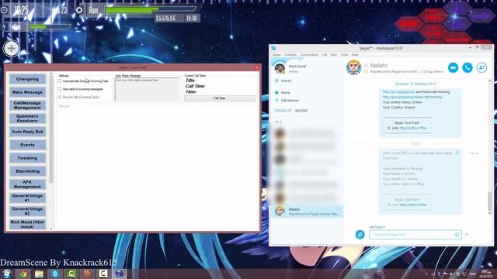Screen dimensions: 497x279
Task: Enable Automatically Deny Incoming Calls checkbox
Action: coord(60,81)
